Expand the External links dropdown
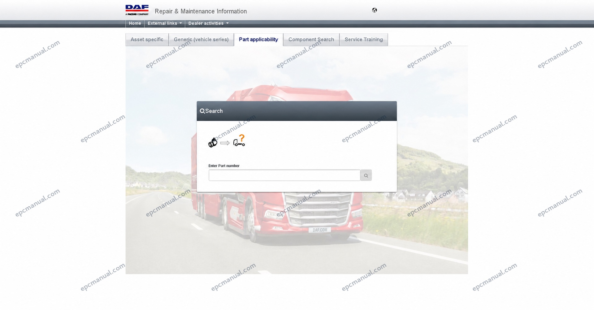The height and width of the screenshot is (310, 594). click(x=165, y=24)
